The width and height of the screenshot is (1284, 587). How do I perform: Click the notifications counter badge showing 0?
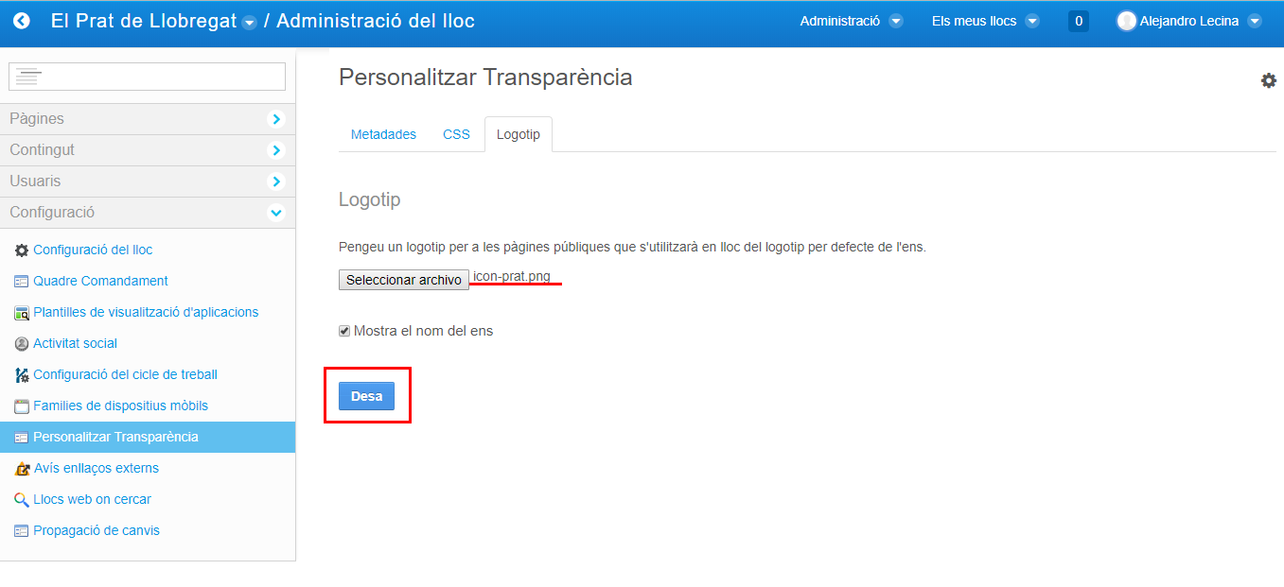[x=1078, y=21]
